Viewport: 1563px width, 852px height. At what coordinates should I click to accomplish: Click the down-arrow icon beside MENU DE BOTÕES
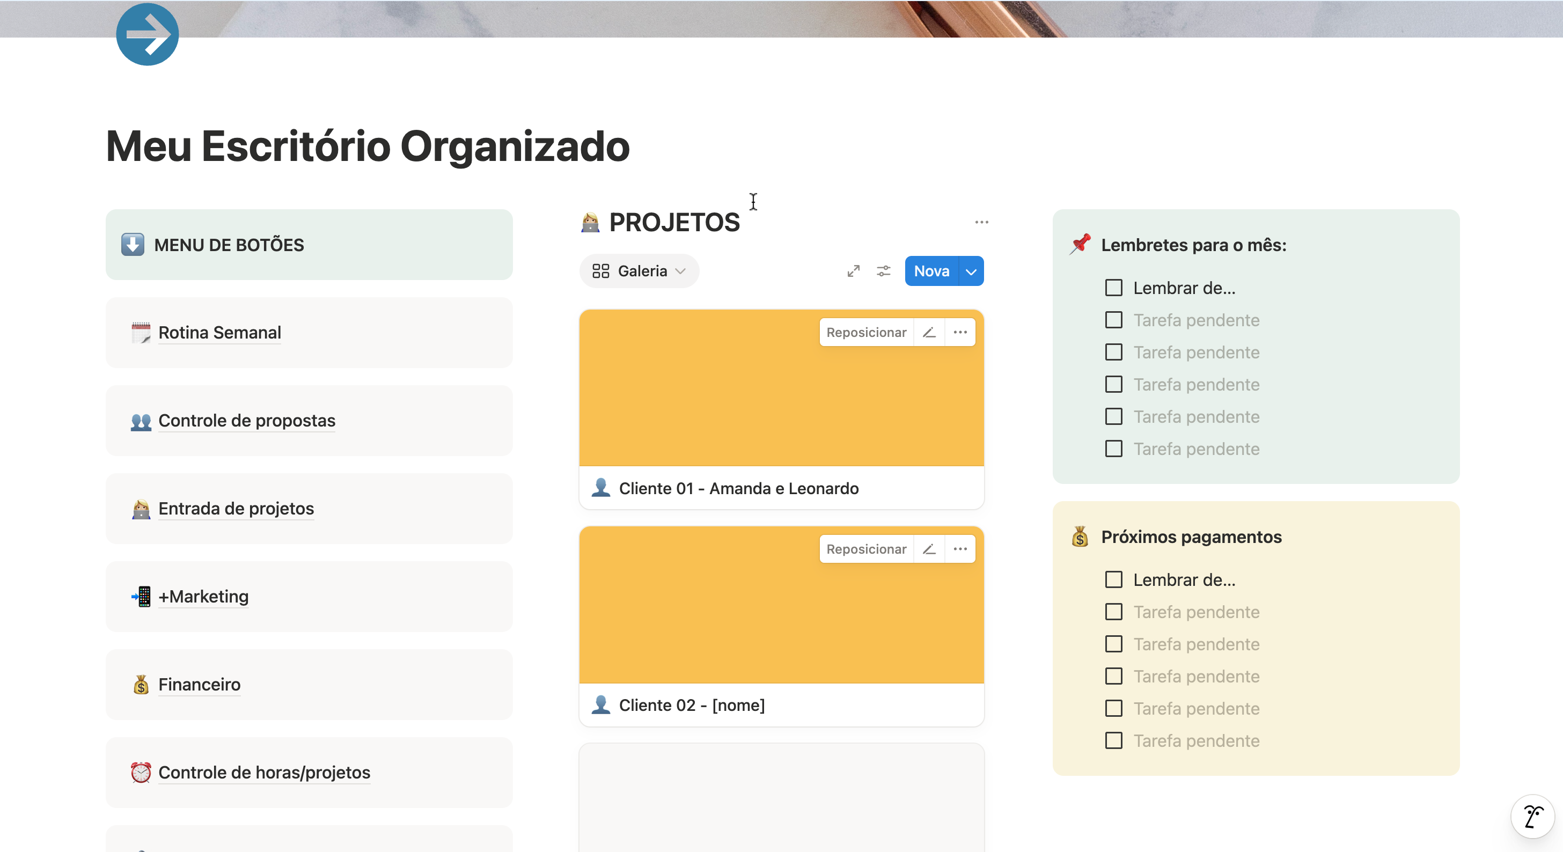tap(133, 245)
